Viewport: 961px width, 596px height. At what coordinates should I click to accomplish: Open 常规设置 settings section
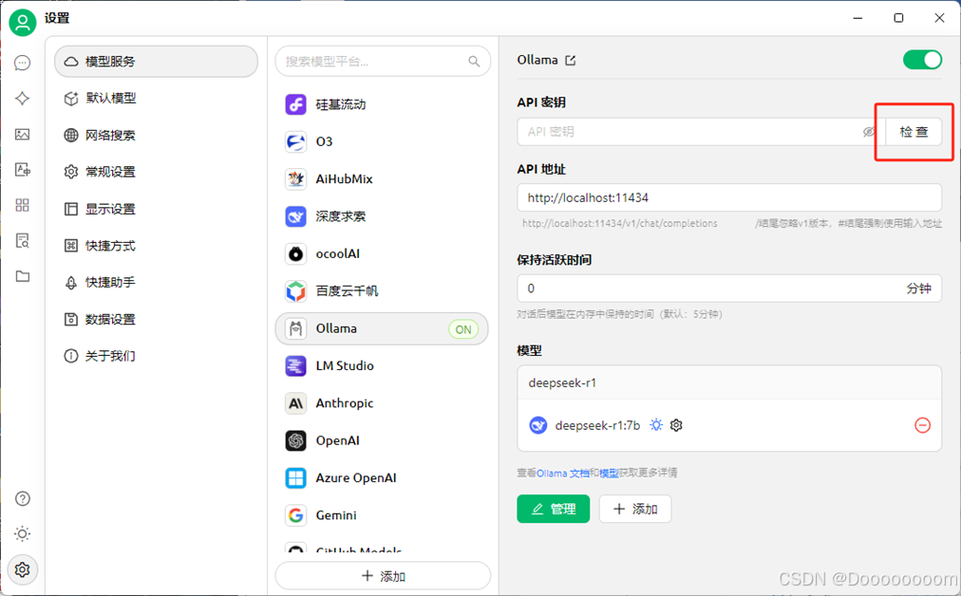coord(157,172)
